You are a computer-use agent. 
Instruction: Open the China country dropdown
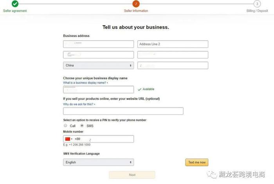pyautogui.click(x=98, y=65)
